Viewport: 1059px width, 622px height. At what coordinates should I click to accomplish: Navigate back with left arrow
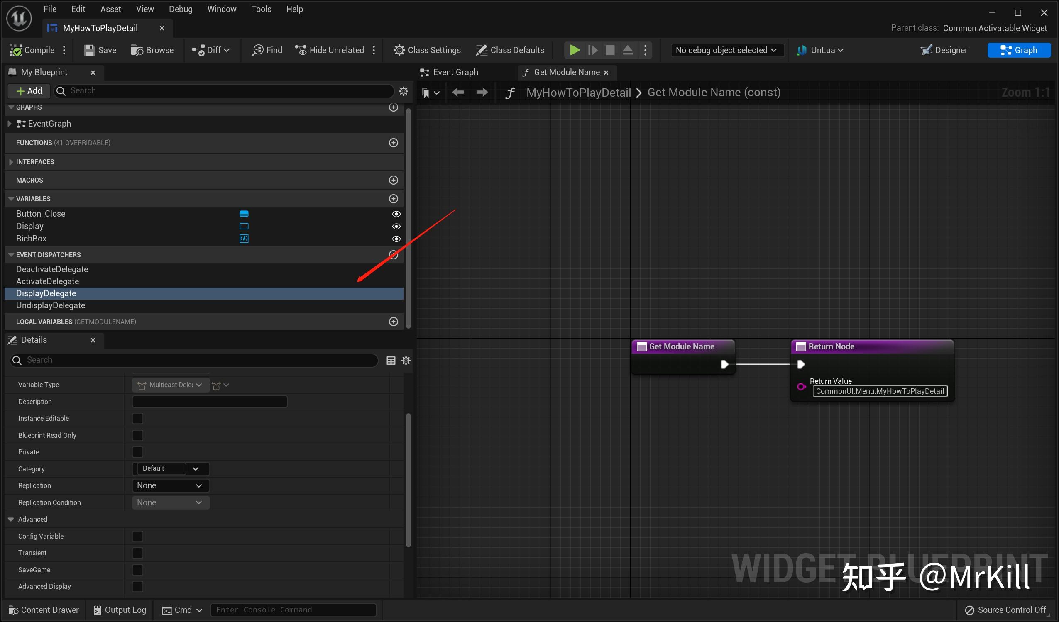pos(457,93)
